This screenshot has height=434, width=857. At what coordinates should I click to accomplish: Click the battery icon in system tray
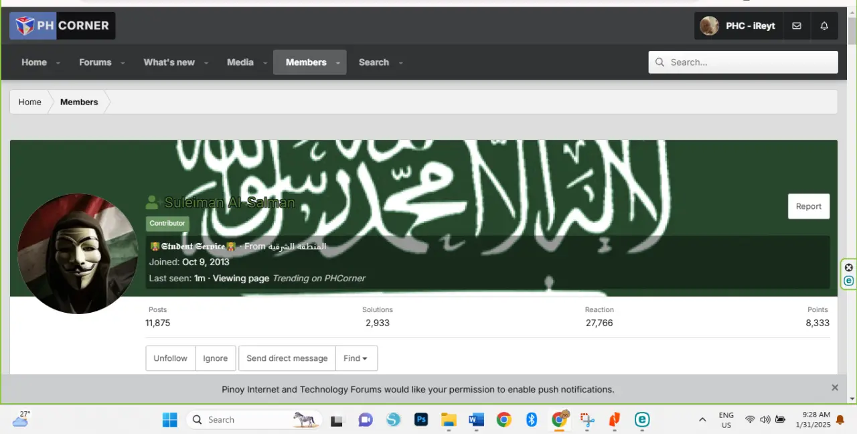coord(781,420)
